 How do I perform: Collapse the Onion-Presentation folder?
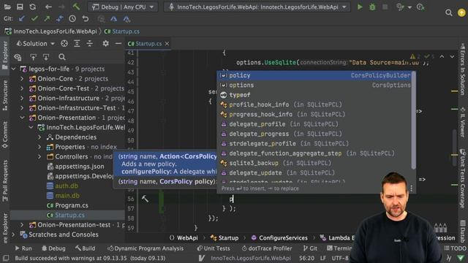point(22,118)
